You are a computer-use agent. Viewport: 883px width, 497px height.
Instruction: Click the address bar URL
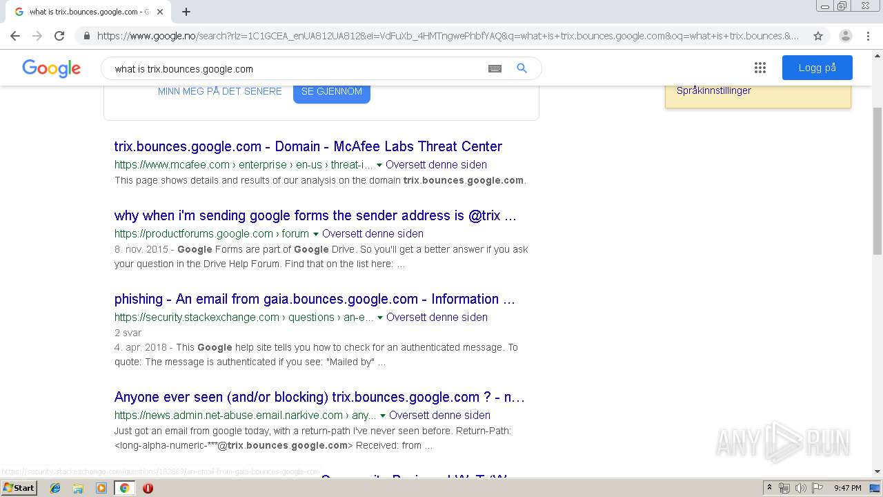pos(448,36)
